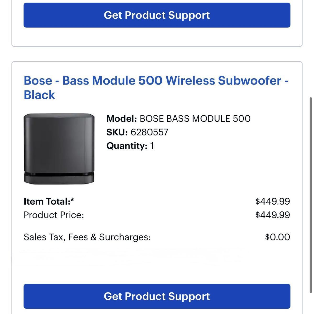Tap the bottom Get Product Support button
314x314 pixels.
coord(157,296)
